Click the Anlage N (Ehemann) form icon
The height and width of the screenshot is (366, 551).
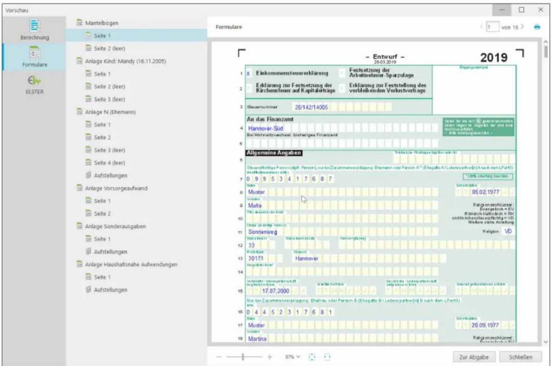[79, 112]
